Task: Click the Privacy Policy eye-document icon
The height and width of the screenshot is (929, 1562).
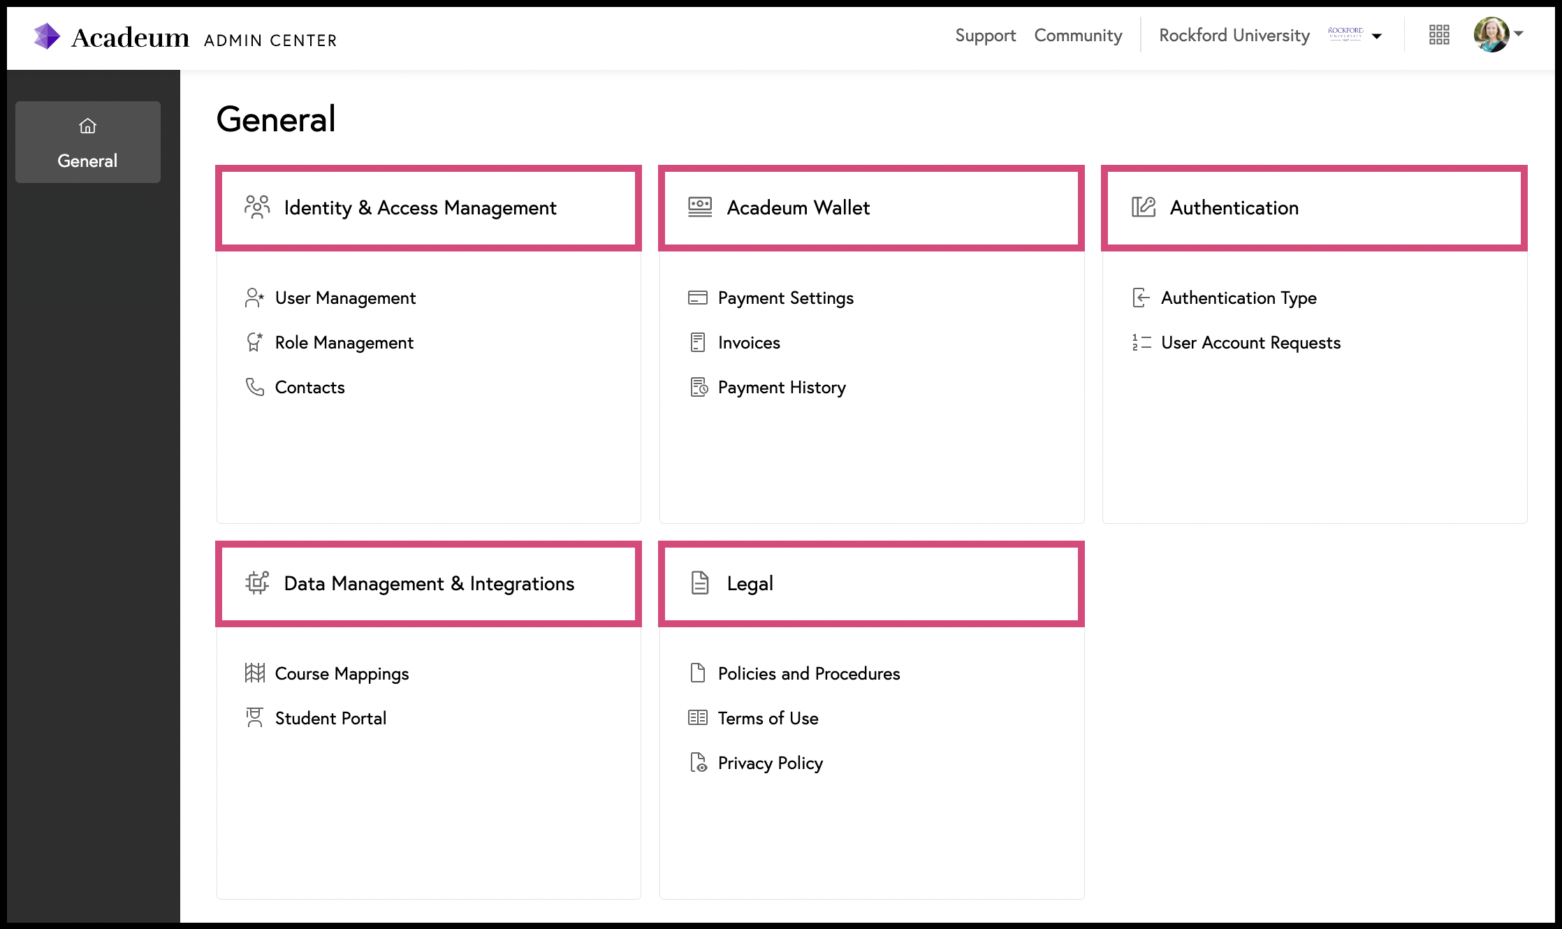Action: pyautogui.click(x=699, y=763)
